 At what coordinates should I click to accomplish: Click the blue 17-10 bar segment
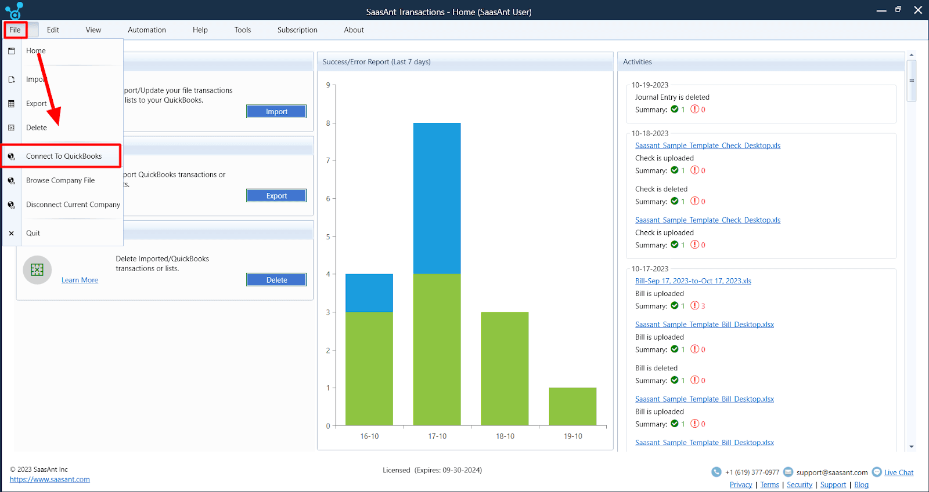click(x=437, y=198)
